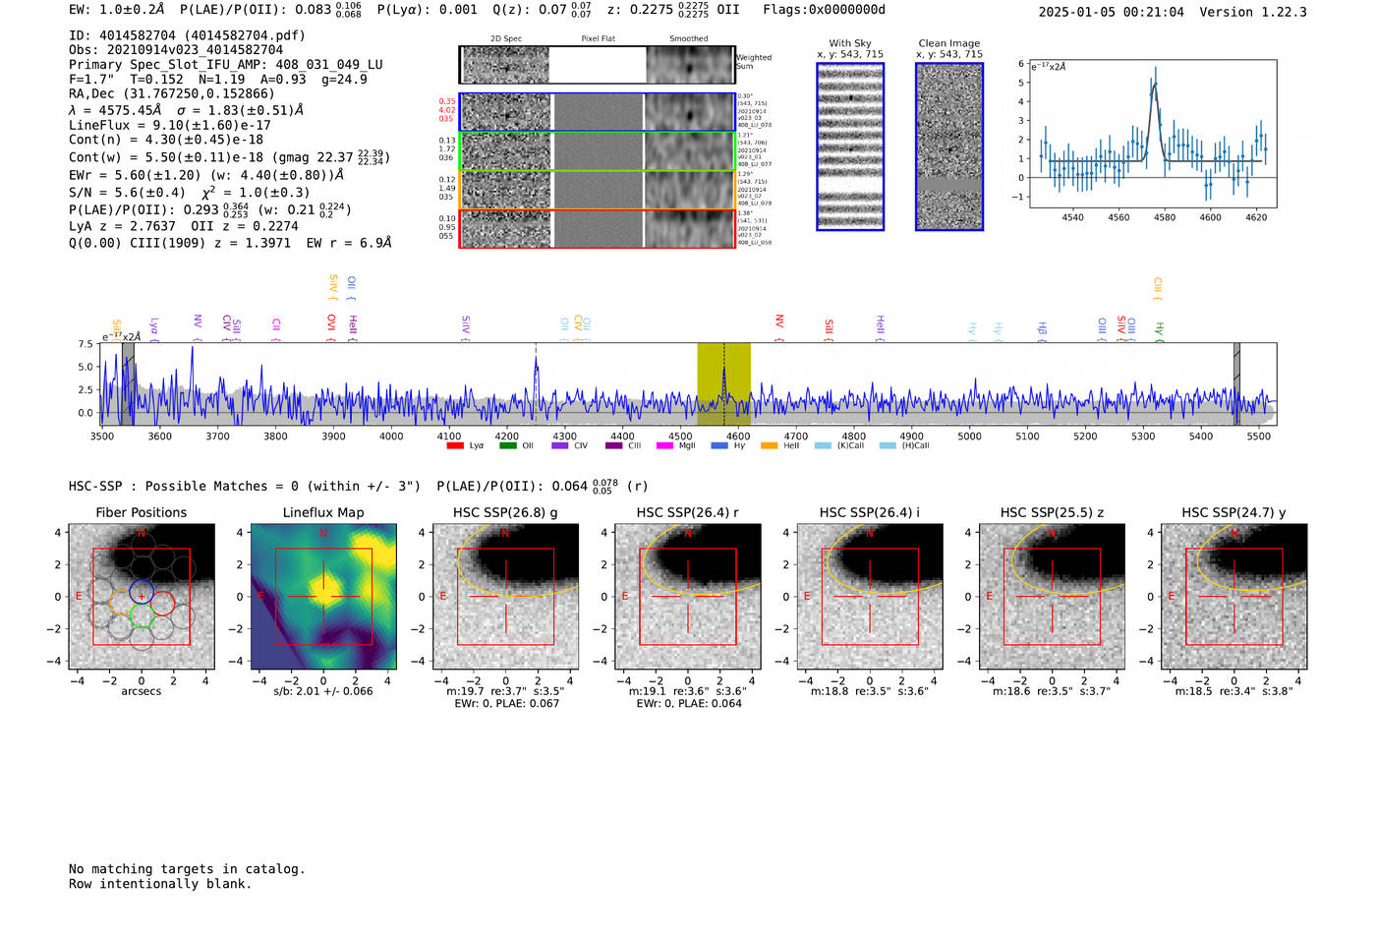Click the Version 1.22.3 label
Screen dimensions: 1376x937
pyautogui.click(x=1253, y=12)
